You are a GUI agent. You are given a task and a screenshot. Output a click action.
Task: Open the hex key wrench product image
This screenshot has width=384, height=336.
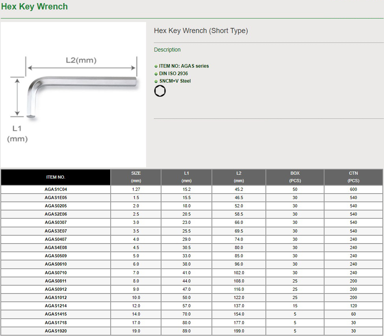73,94
